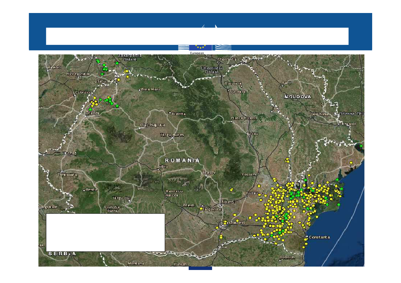
Task: Select the MOLDOVA country label
Action: click(x=297, y=97)
